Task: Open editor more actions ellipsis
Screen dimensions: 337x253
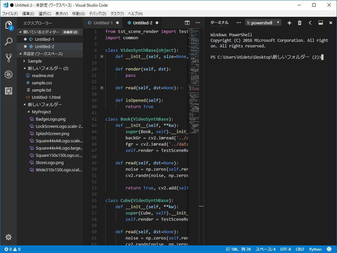Action: 198,23
